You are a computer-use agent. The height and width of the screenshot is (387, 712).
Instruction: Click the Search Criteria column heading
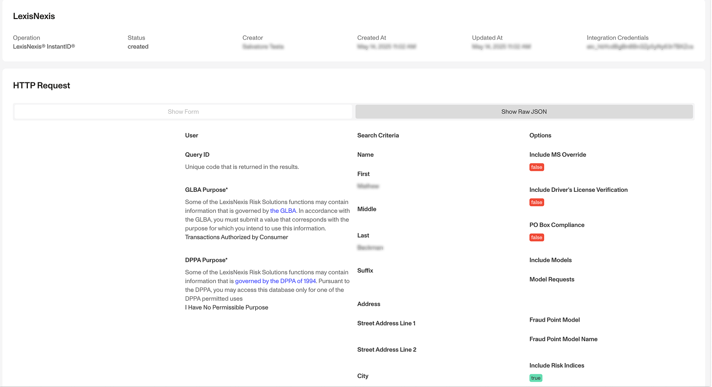click(378, 135)
